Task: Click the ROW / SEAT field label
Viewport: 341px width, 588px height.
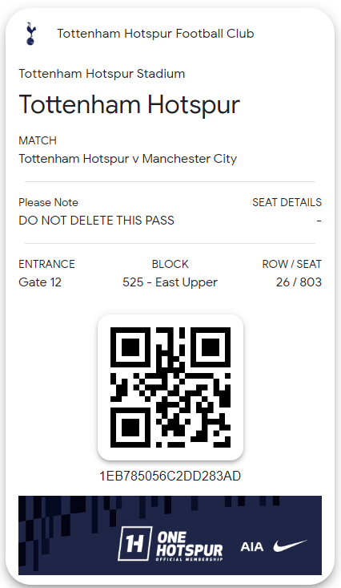Action: coord(291,264)
